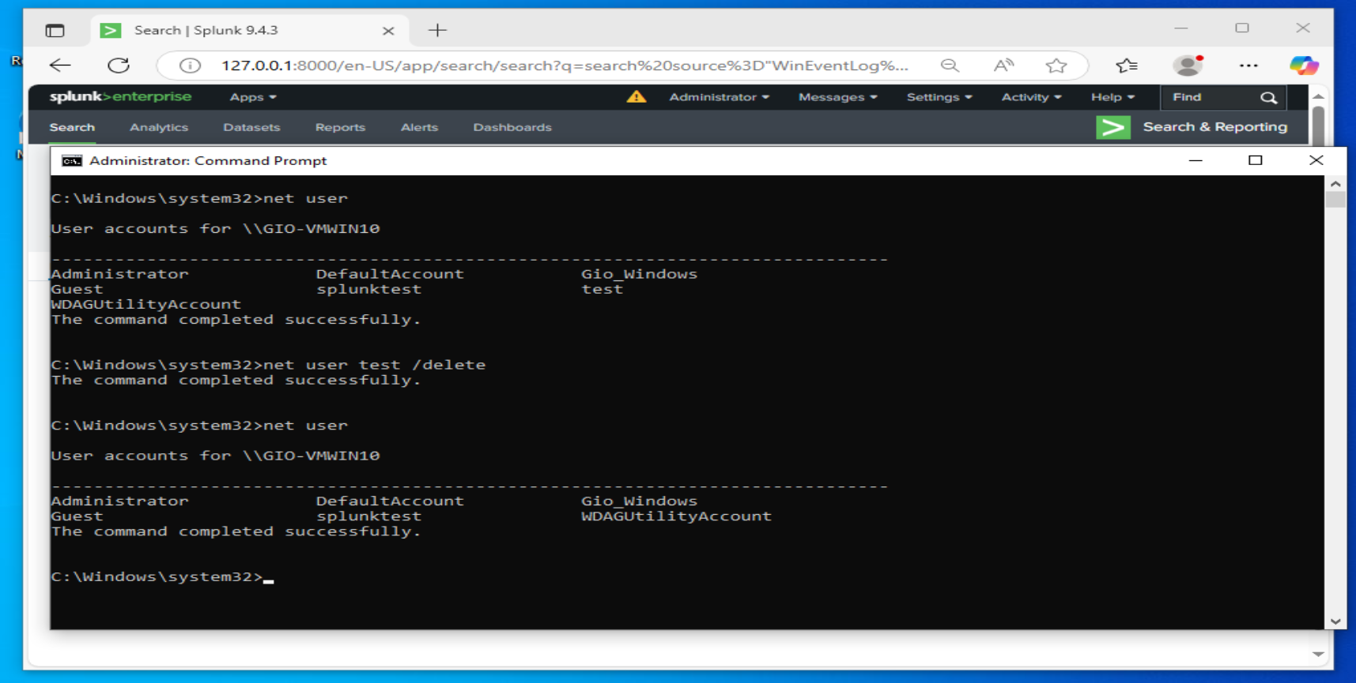Click the Find magnifier icon in Splunk

coord(1268,97)
